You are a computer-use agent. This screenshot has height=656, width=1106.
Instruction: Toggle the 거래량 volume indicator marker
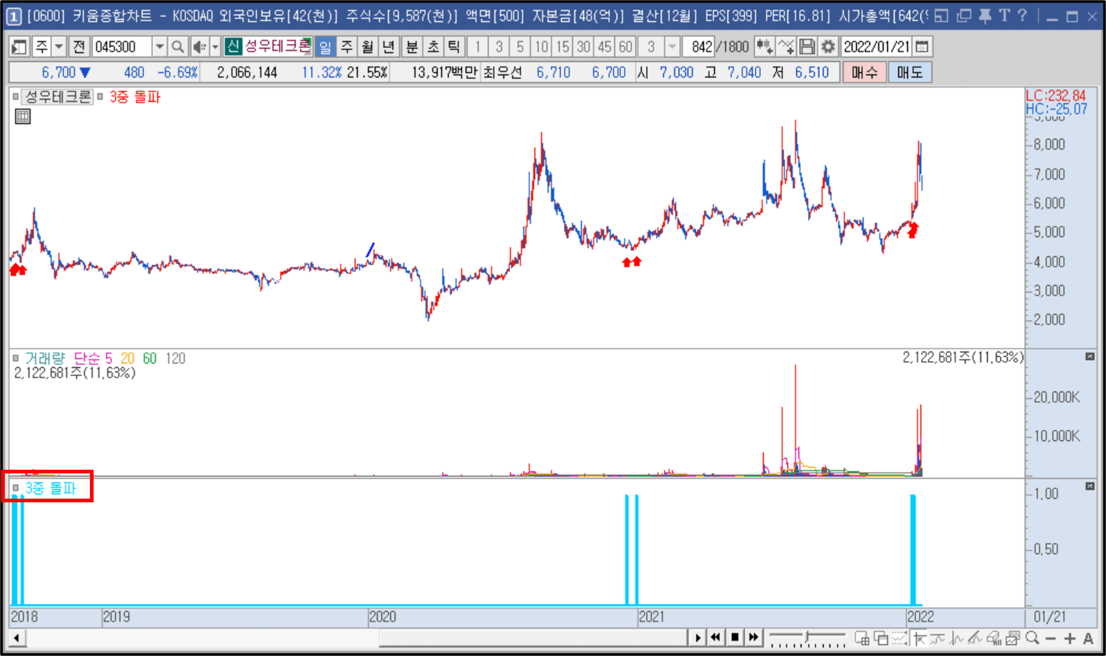16,358
